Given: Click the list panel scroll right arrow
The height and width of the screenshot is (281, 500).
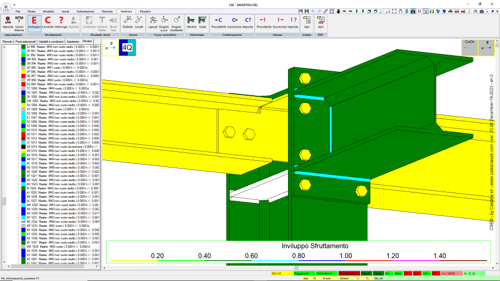Looking at the screenshot, I should coord(97,266).
